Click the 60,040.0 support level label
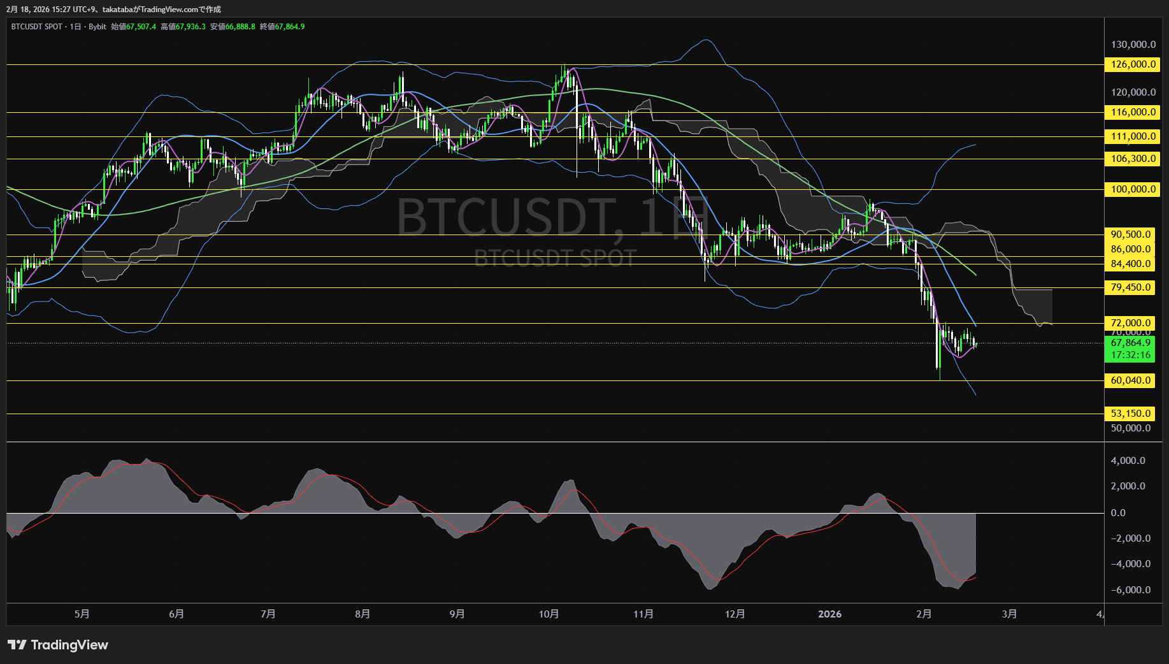This screenshot has width=1169, height=664. [1130, 380]
